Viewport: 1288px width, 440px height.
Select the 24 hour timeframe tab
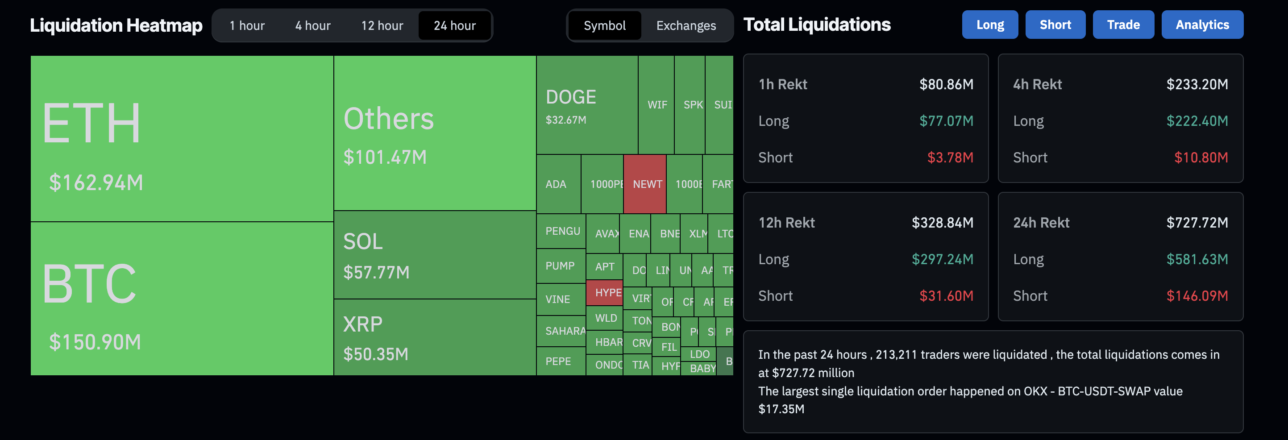[x=454, y=25]
